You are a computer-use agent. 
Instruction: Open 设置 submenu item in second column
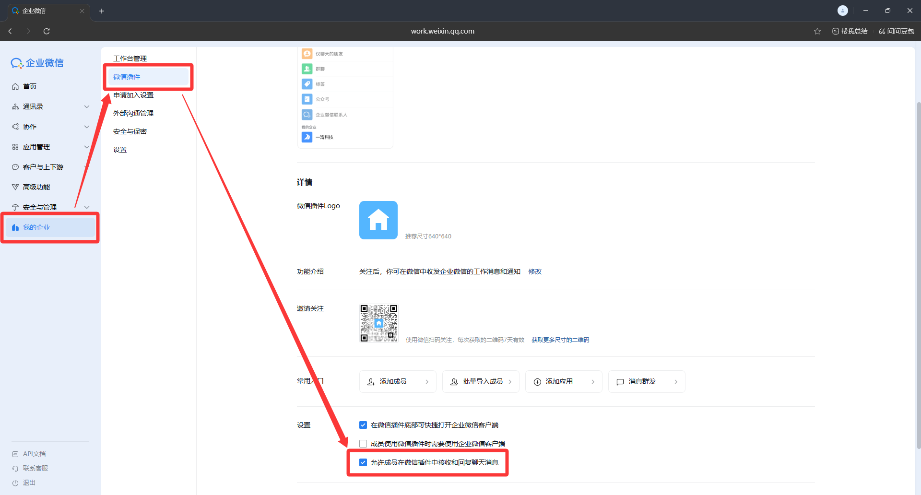[120, 150]
